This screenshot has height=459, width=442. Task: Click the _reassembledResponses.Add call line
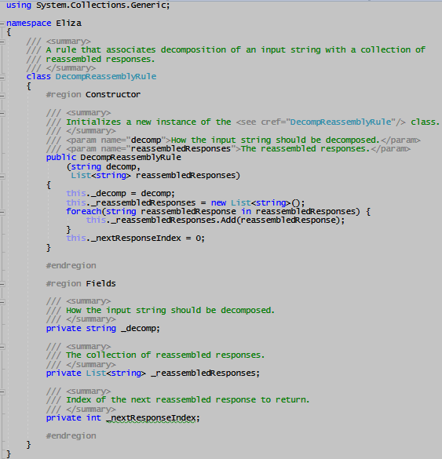point(215,220)
